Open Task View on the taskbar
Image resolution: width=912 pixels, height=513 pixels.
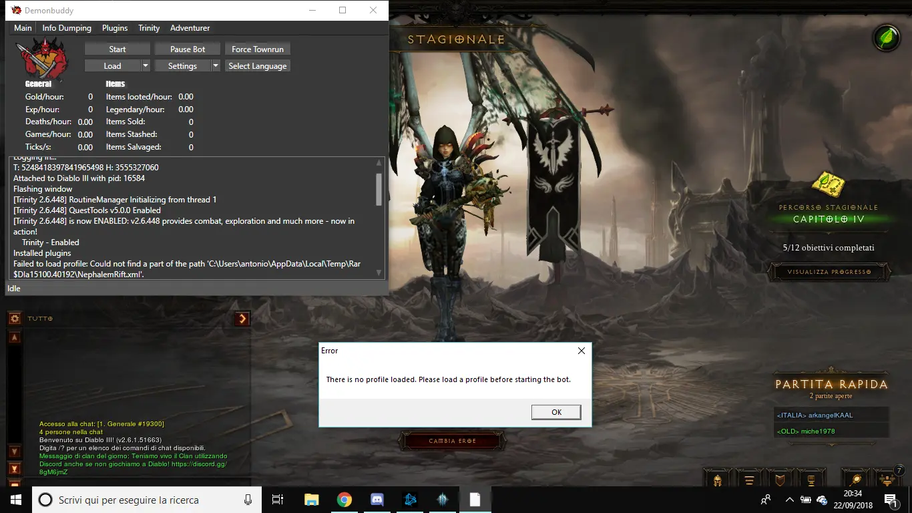pyautogui.click(x=278, y=500)
